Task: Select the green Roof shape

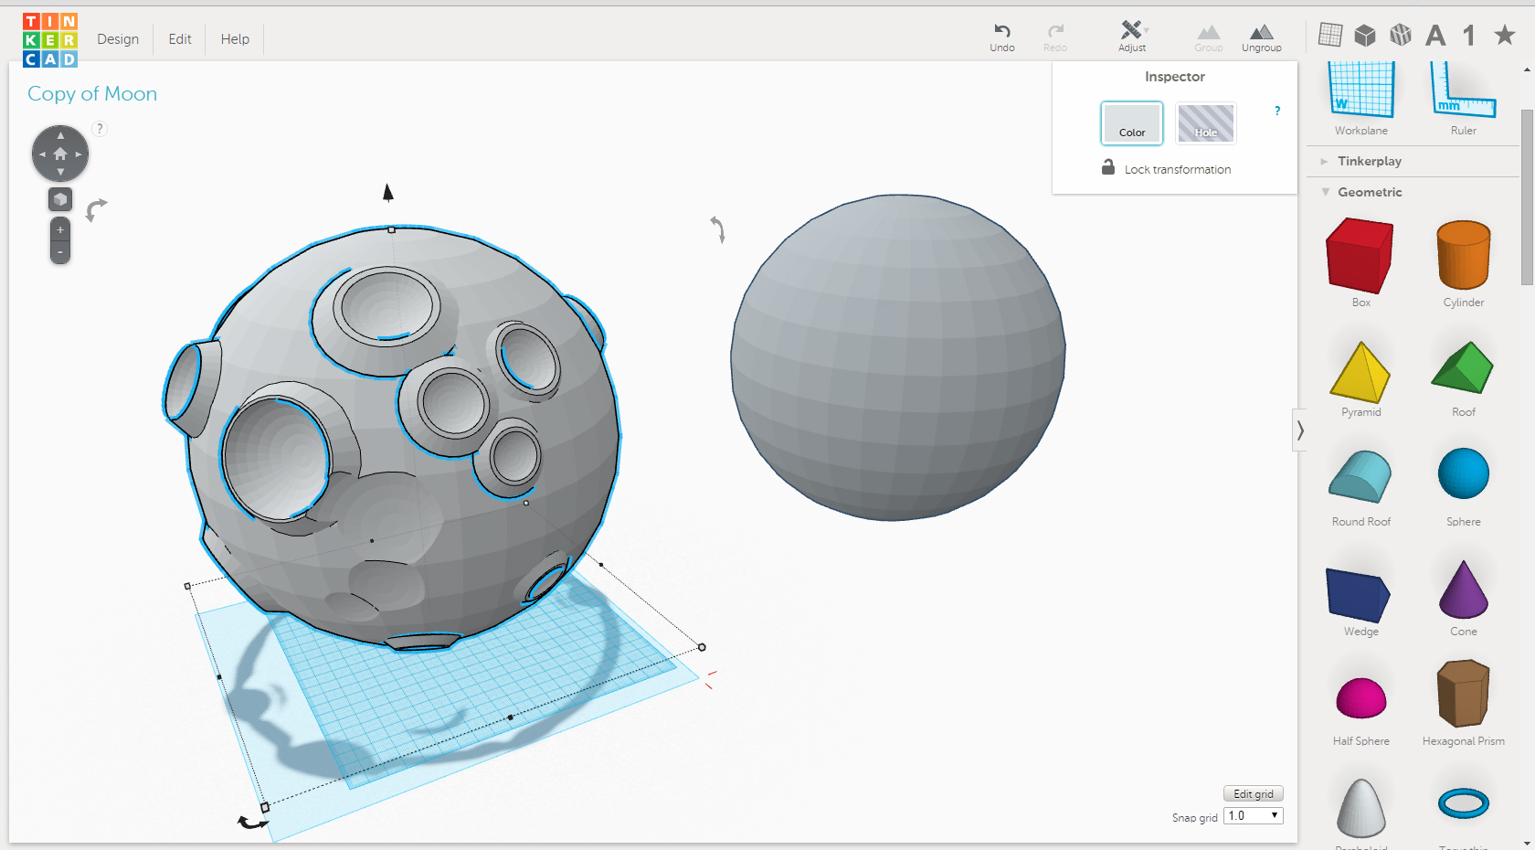Action: coord(1462,367)
